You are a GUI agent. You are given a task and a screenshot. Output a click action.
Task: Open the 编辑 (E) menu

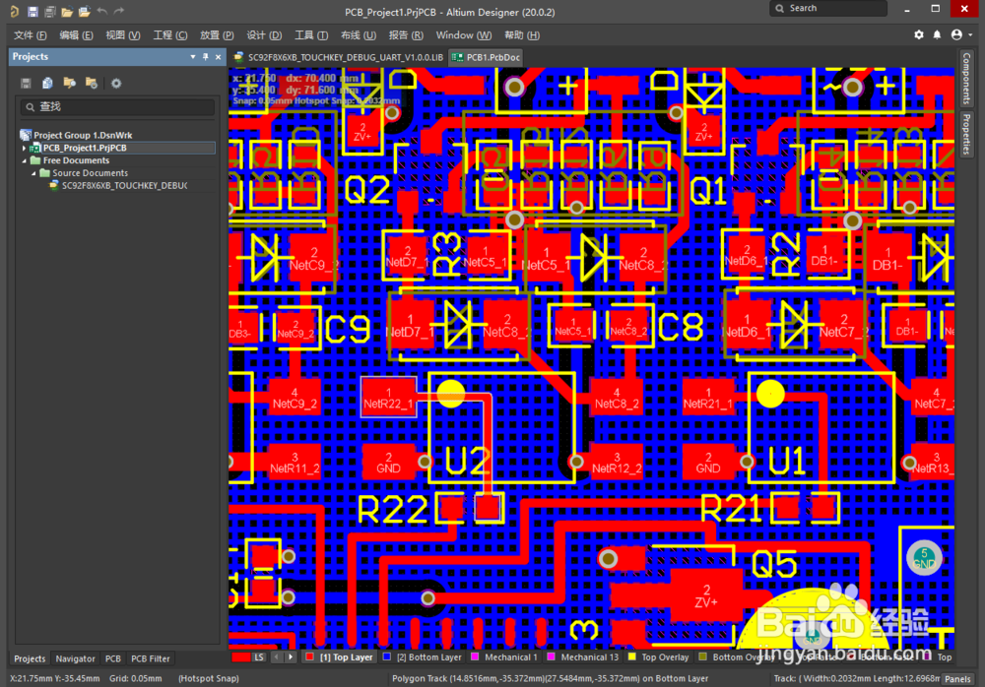tap(76, 35)
